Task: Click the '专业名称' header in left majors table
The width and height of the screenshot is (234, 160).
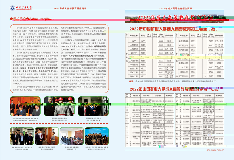Action: 134,35
